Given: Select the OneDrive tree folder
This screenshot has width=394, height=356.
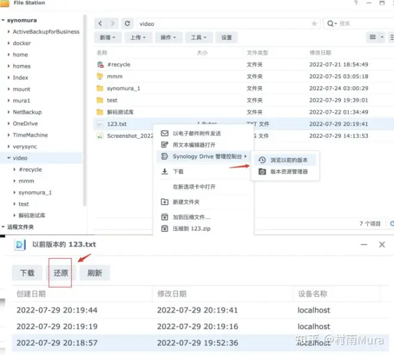Looking at the screenshot, I should point(26,123).
